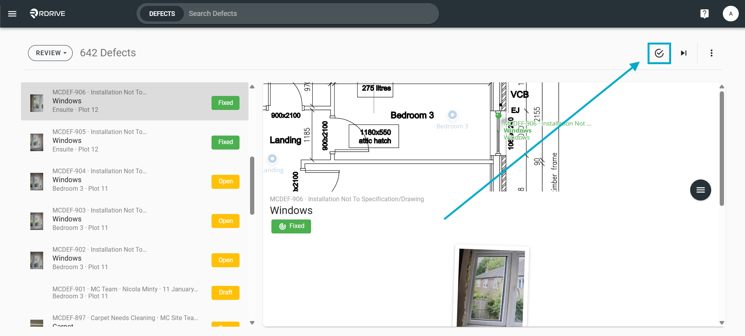Image resolution: width=745 pixels, height=336 pixels.
Task: Open the user account avatar
Action: pyautogui.click(x=731, y=14)
